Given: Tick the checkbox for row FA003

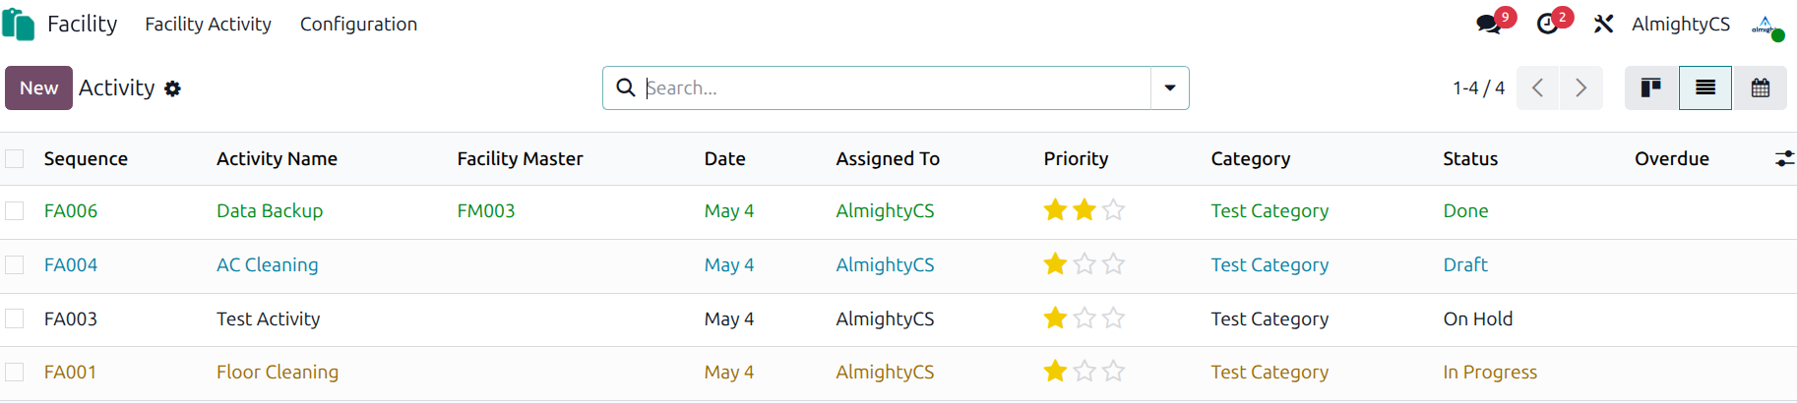Looking at the screenshot, I should click(15, 318).
